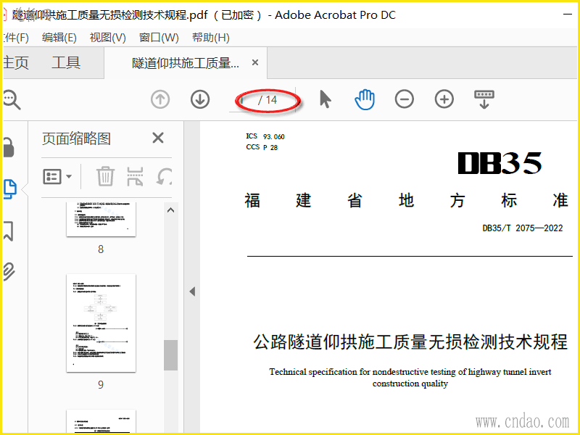The image size is (580, 435).
Task: Open the bookmarks panel icon
Action: tap(9, 231)
